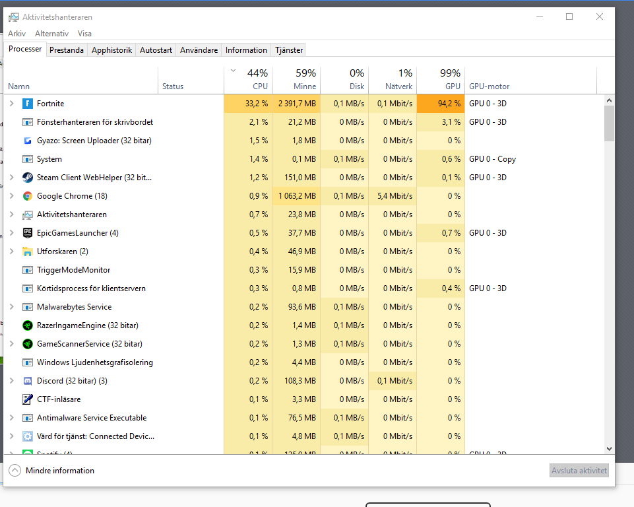Click the Windows Ljudenhetsgrafisolering icon
This screenshot has width=634, height=507.
coord(28,362)
